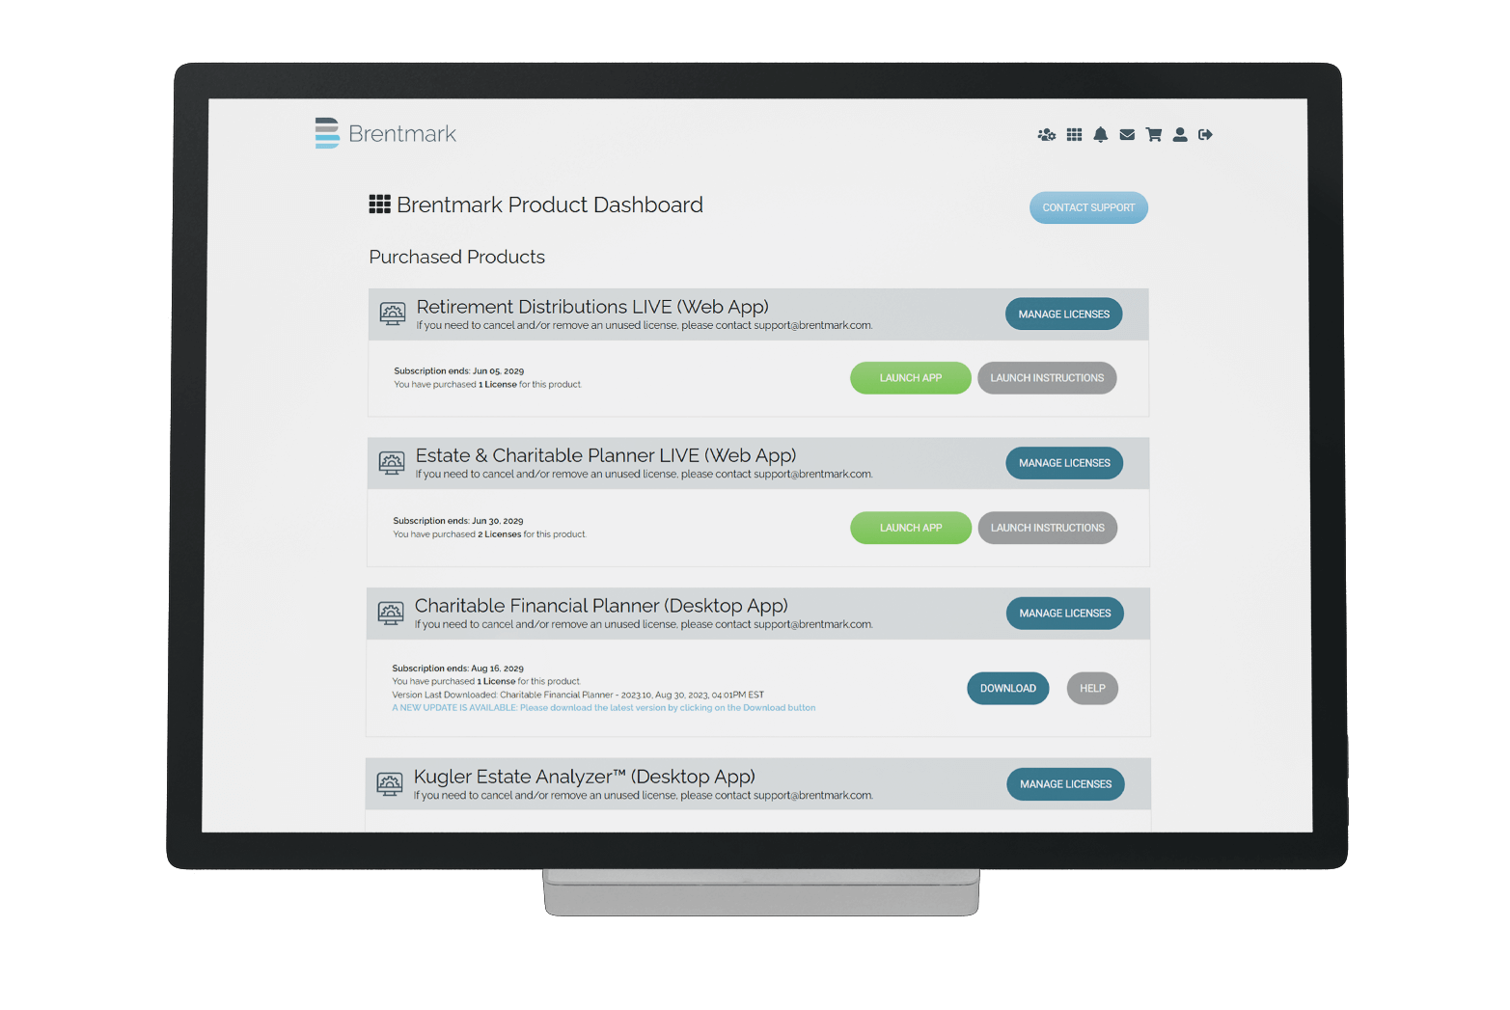Screen dimensions: 1510x1010
Task: Launch the Retirement Distributions LIVE app
Action: pyautogui.click(x=911, y=378)
